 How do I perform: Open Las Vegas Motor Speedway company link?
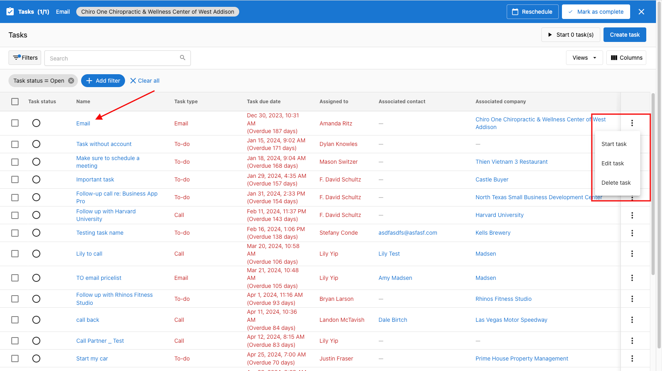511,320
